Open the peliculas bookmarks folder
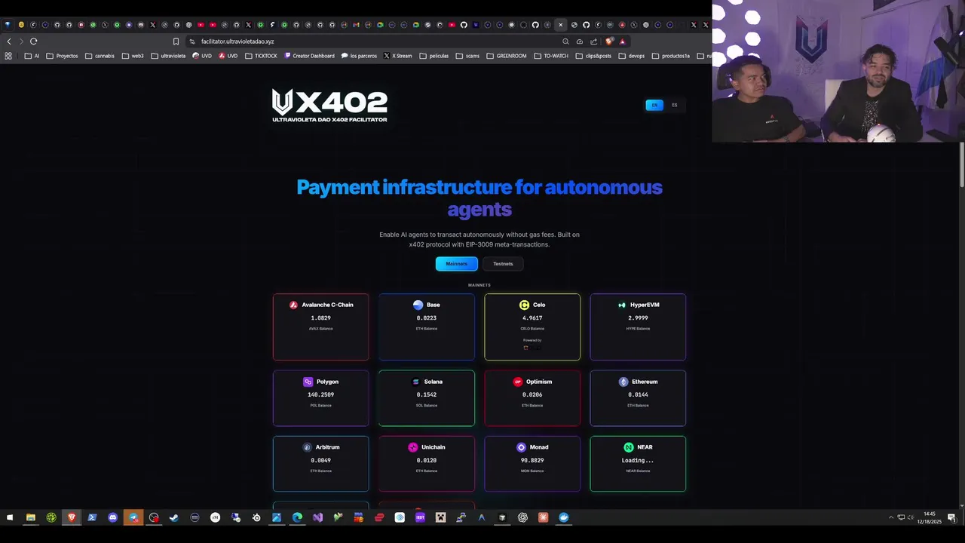Image resolution: width=965 pixels, height=543 pixels. (434, 56)
